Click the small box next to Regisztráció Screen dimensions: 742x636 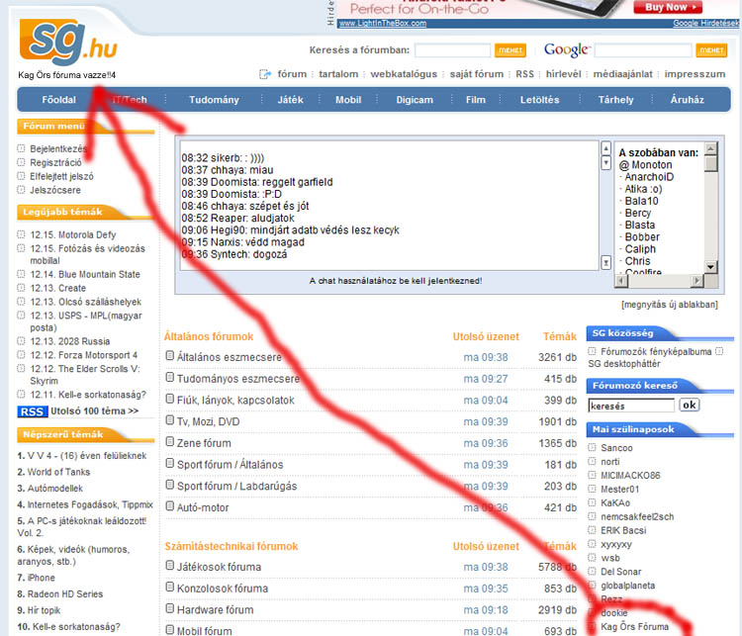pos(22,162)
